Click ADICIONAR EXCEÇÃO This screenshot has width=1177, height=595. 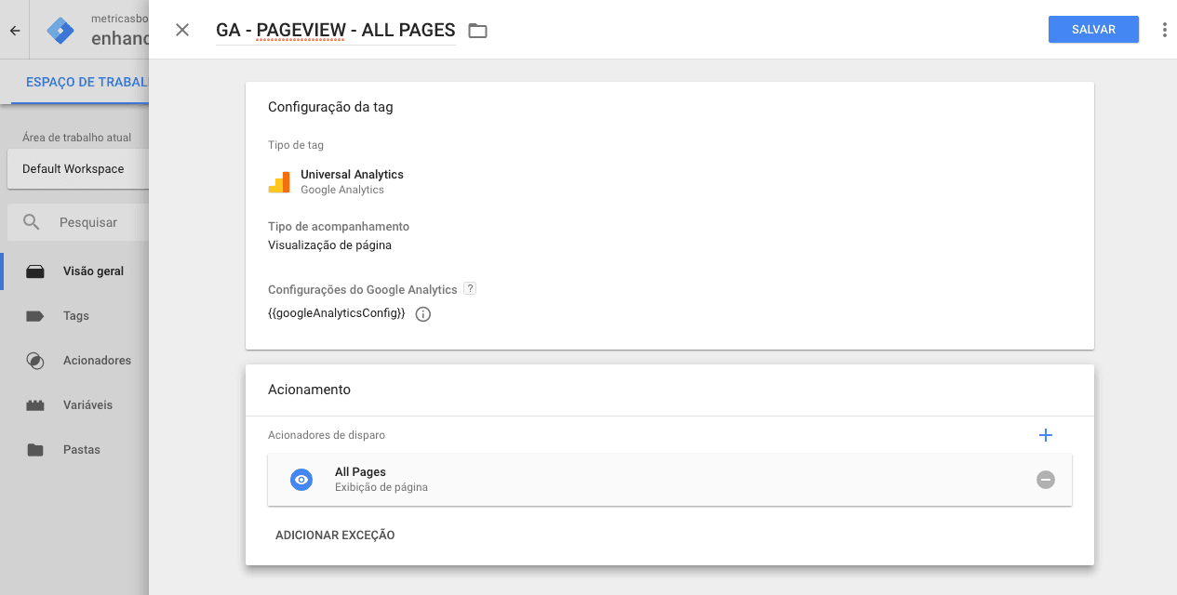[334, 535]
